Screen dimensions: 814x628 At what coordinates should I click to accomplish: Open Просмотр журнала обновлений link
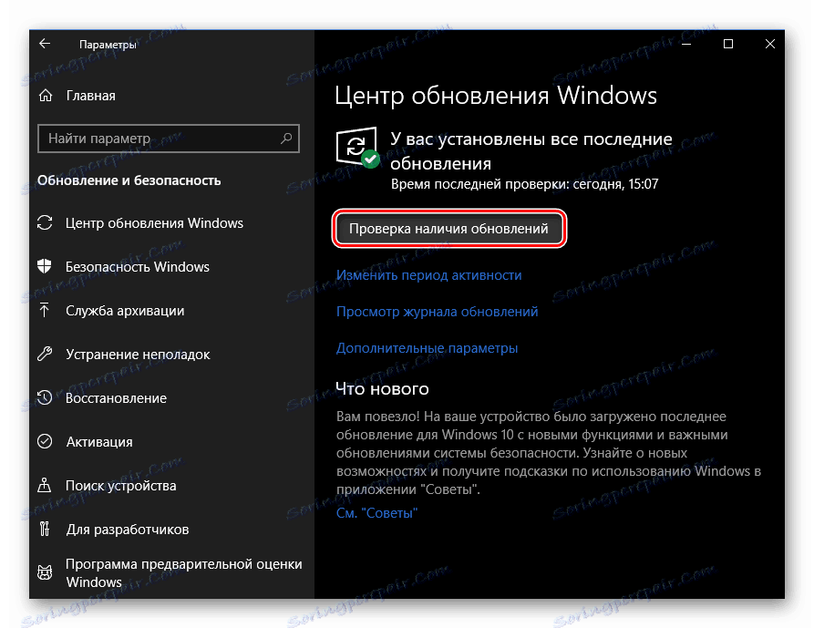coord(438,312)
